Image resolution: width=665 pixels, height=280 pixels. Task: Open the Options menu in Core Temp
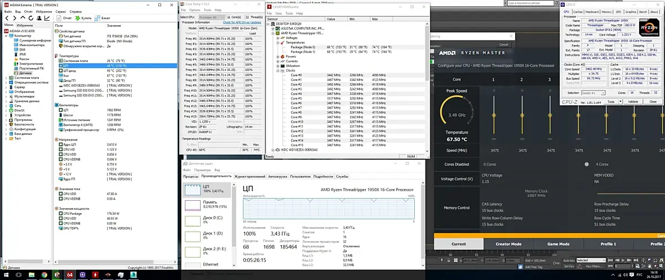pyautogui.click(x=194, y=10)
